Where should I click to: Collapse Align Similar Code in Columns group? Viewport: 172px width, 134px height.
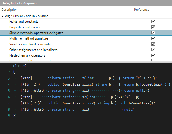(x=2, y=16)
